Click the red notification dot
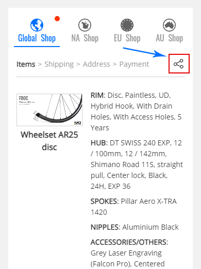 click(57, 19)
